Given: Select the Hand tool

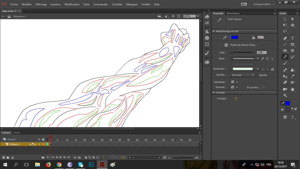Looking at the screenshot, I should [292, 89].
